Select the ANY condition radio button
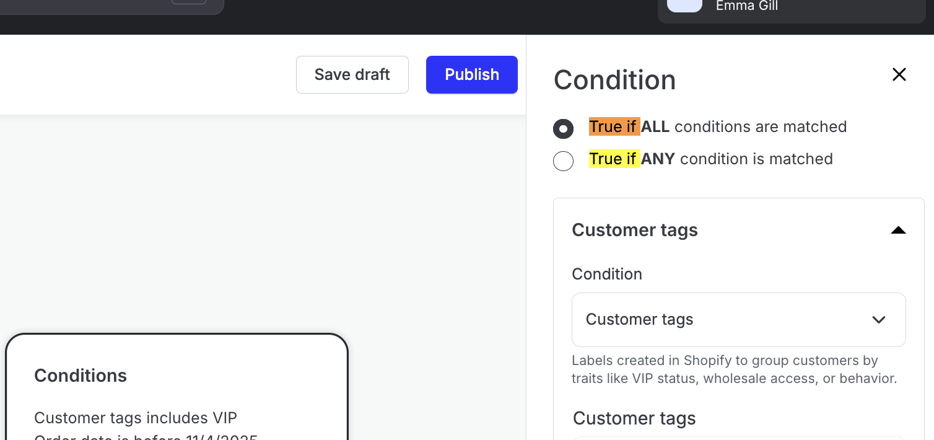Screen dimensions: 934x440 [563, 161]
